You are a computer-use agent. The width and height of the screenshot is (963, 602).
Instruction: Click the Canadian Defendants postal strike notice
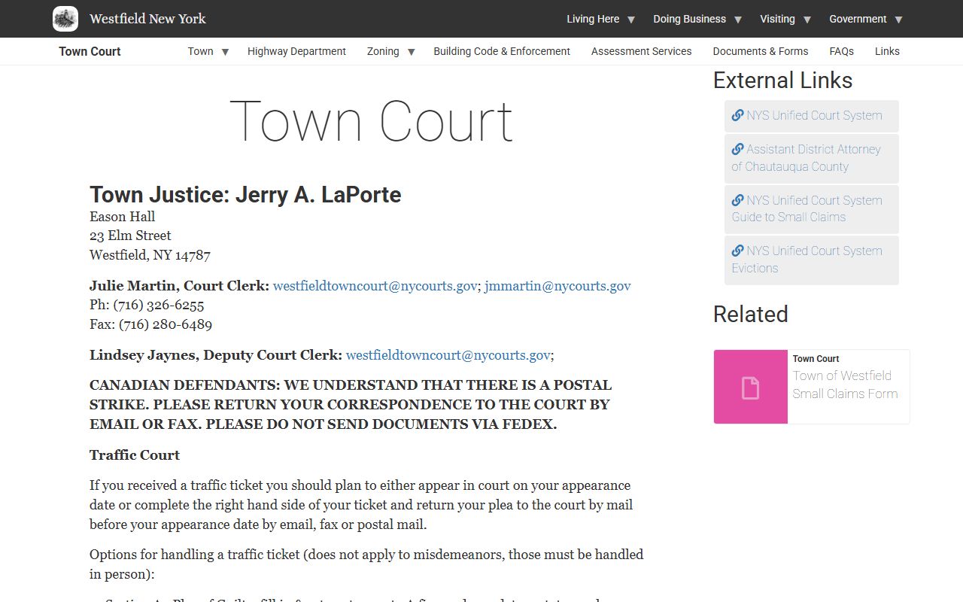(x=351, y=405)
